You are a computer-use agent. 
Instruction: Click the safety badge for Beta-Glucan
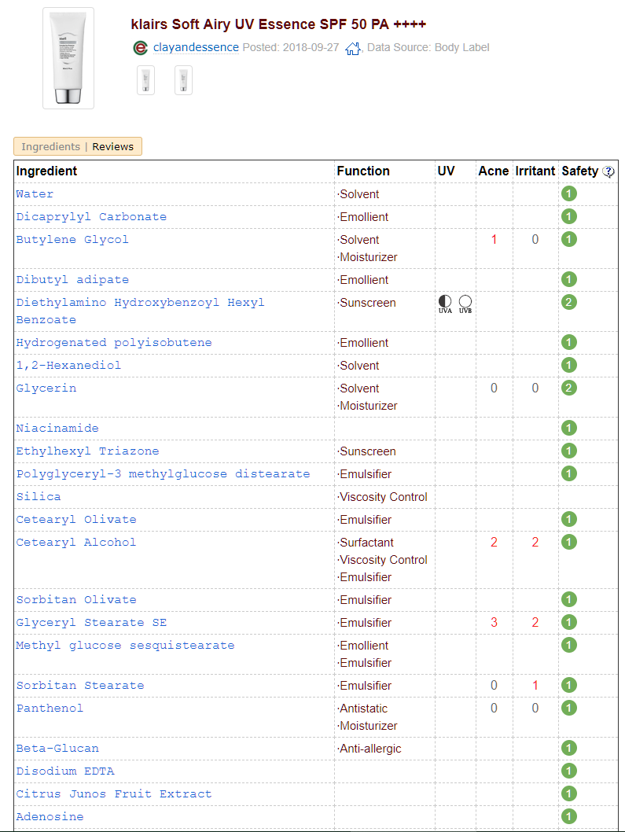click(x=568, y=748)
